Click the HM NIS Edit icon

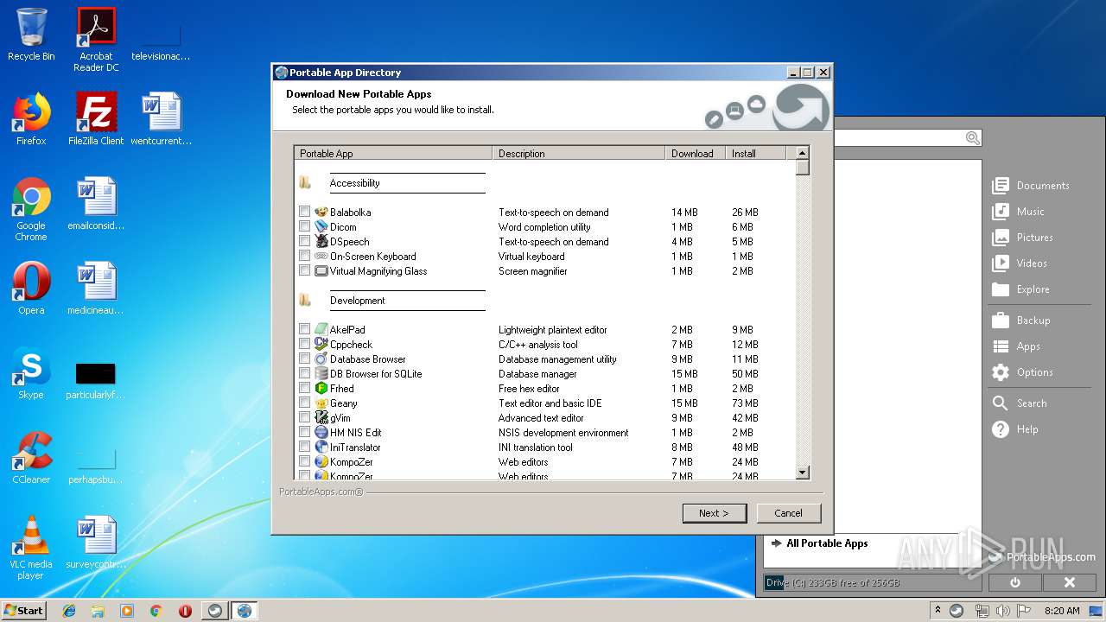[321, 432]
